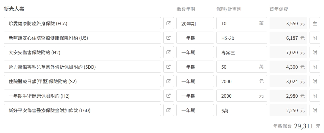
Task: Open external link icon for 新好平安 (L6D) row
Action: tap(169, 110)
